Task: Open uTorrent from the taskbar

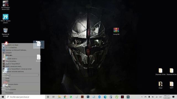Action: click(117, 97)
